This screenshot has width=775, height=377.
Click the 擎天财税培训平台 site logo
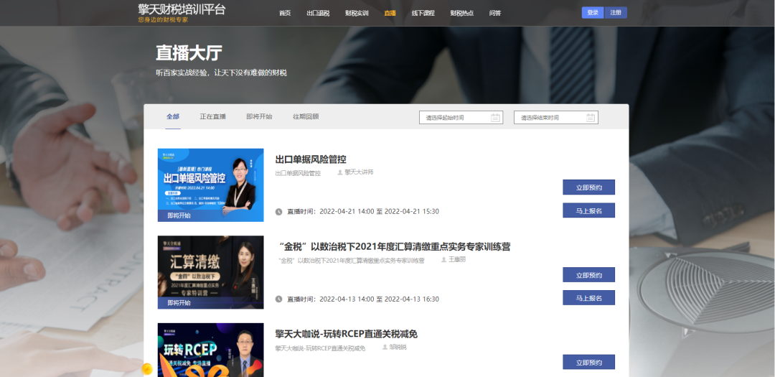pos(182,9)
